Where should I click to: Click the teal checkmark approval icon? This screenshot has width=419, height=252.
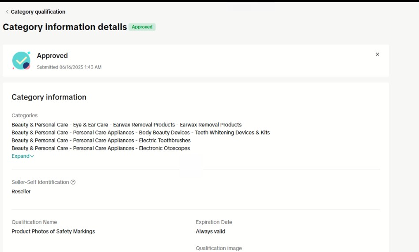[x=21, y=61]
